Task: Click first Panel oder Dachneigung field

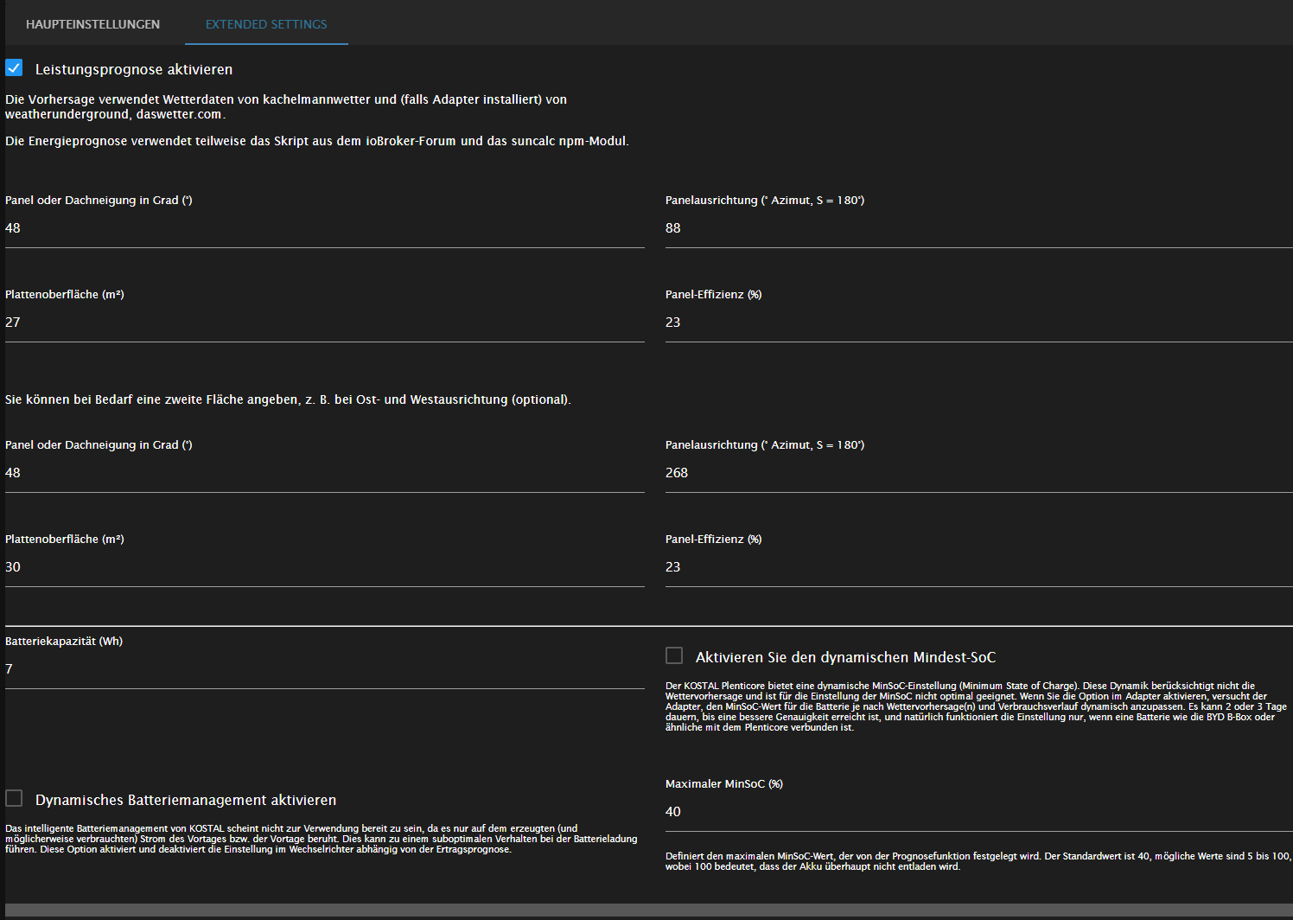Action: (324, 228)
